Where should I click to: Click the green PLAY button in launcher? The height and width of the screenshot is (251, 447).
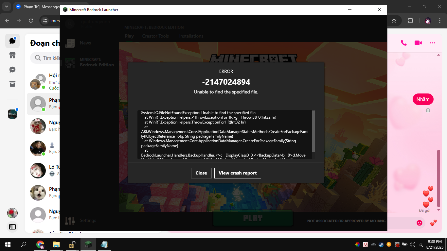pyautogui.click(x=253, y=219)
